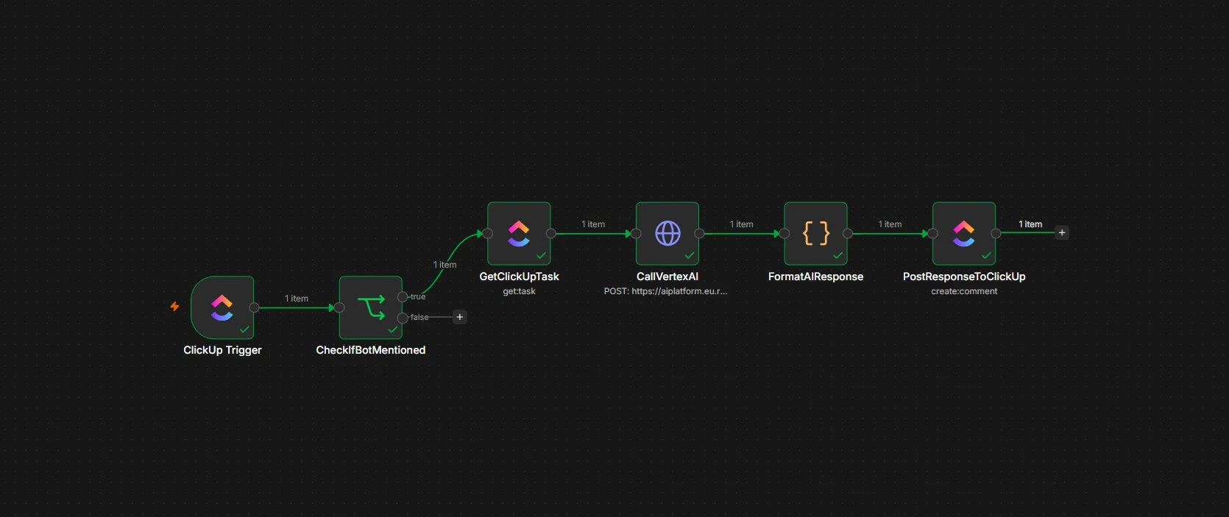Click the CallVertexAI input connector

636,234
